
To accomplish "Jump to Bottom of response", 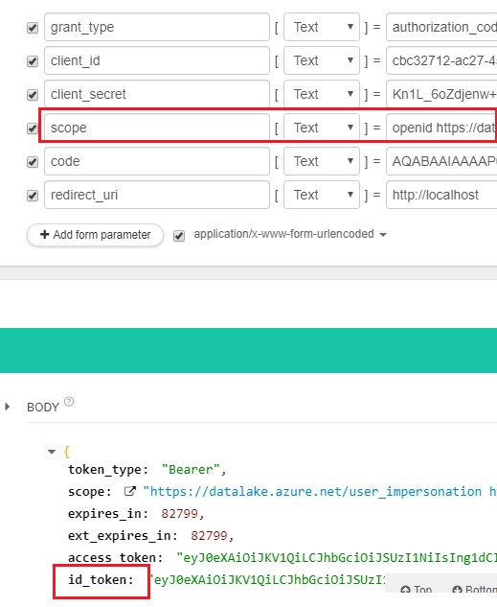I will click(x=475, y=590).
